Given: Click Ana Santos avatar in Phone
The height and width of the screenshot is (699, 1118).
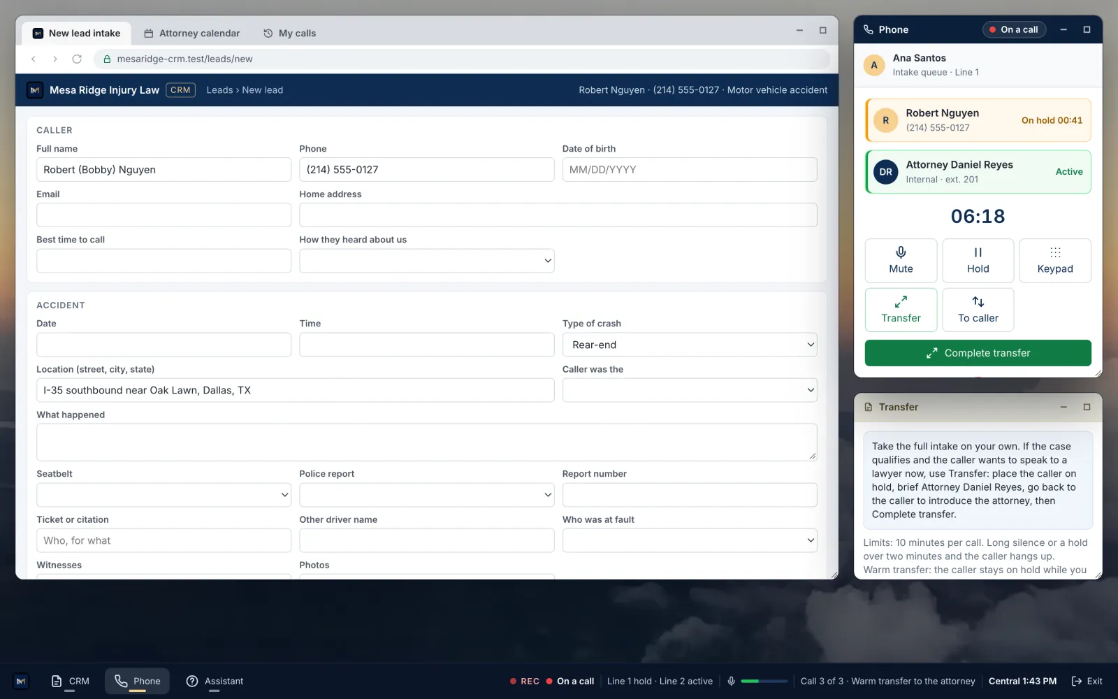Looking at the screenshot, I should pyautogui.click(x=874, y=65).
